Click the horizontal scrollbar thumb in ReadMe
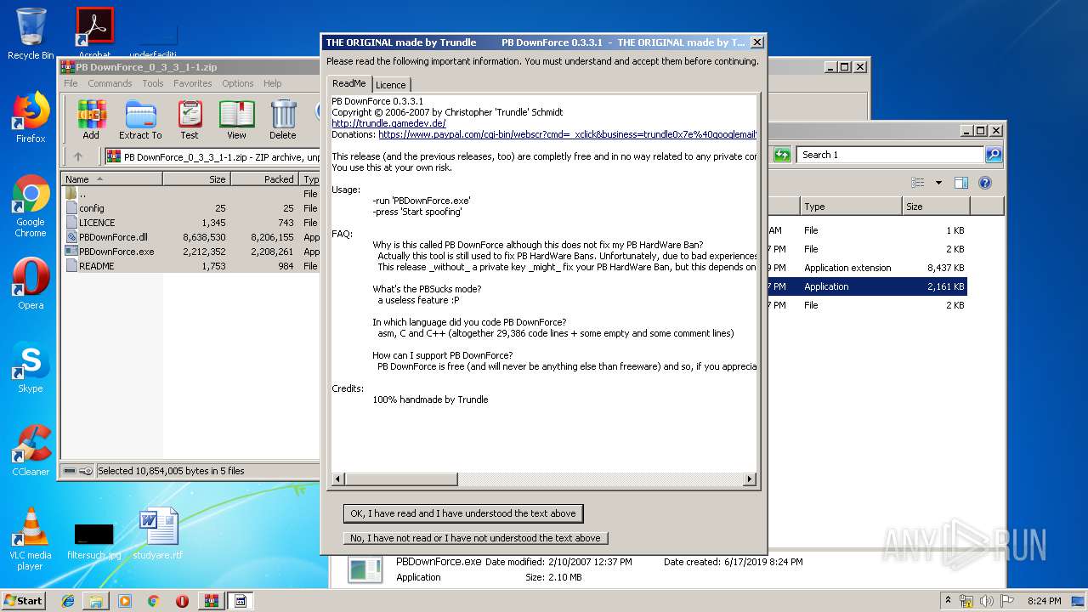The width and height of the screenshot is (1088, 612). pos(400,479)
